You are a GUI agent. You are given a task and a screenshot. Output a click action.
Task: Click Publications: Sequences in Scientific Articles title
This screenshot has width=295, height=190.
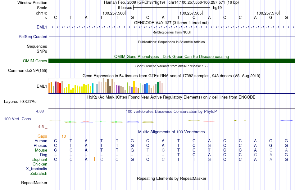coord(171,42)
